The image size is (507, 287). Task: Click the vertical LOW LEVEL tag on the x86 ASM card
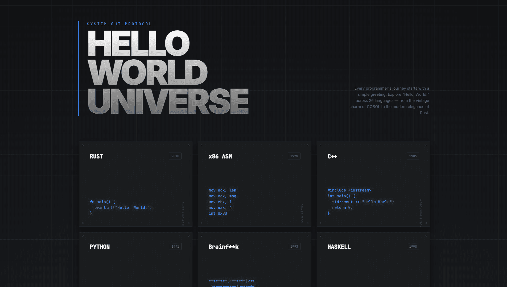pyautogui.click(x=302, y=213)
